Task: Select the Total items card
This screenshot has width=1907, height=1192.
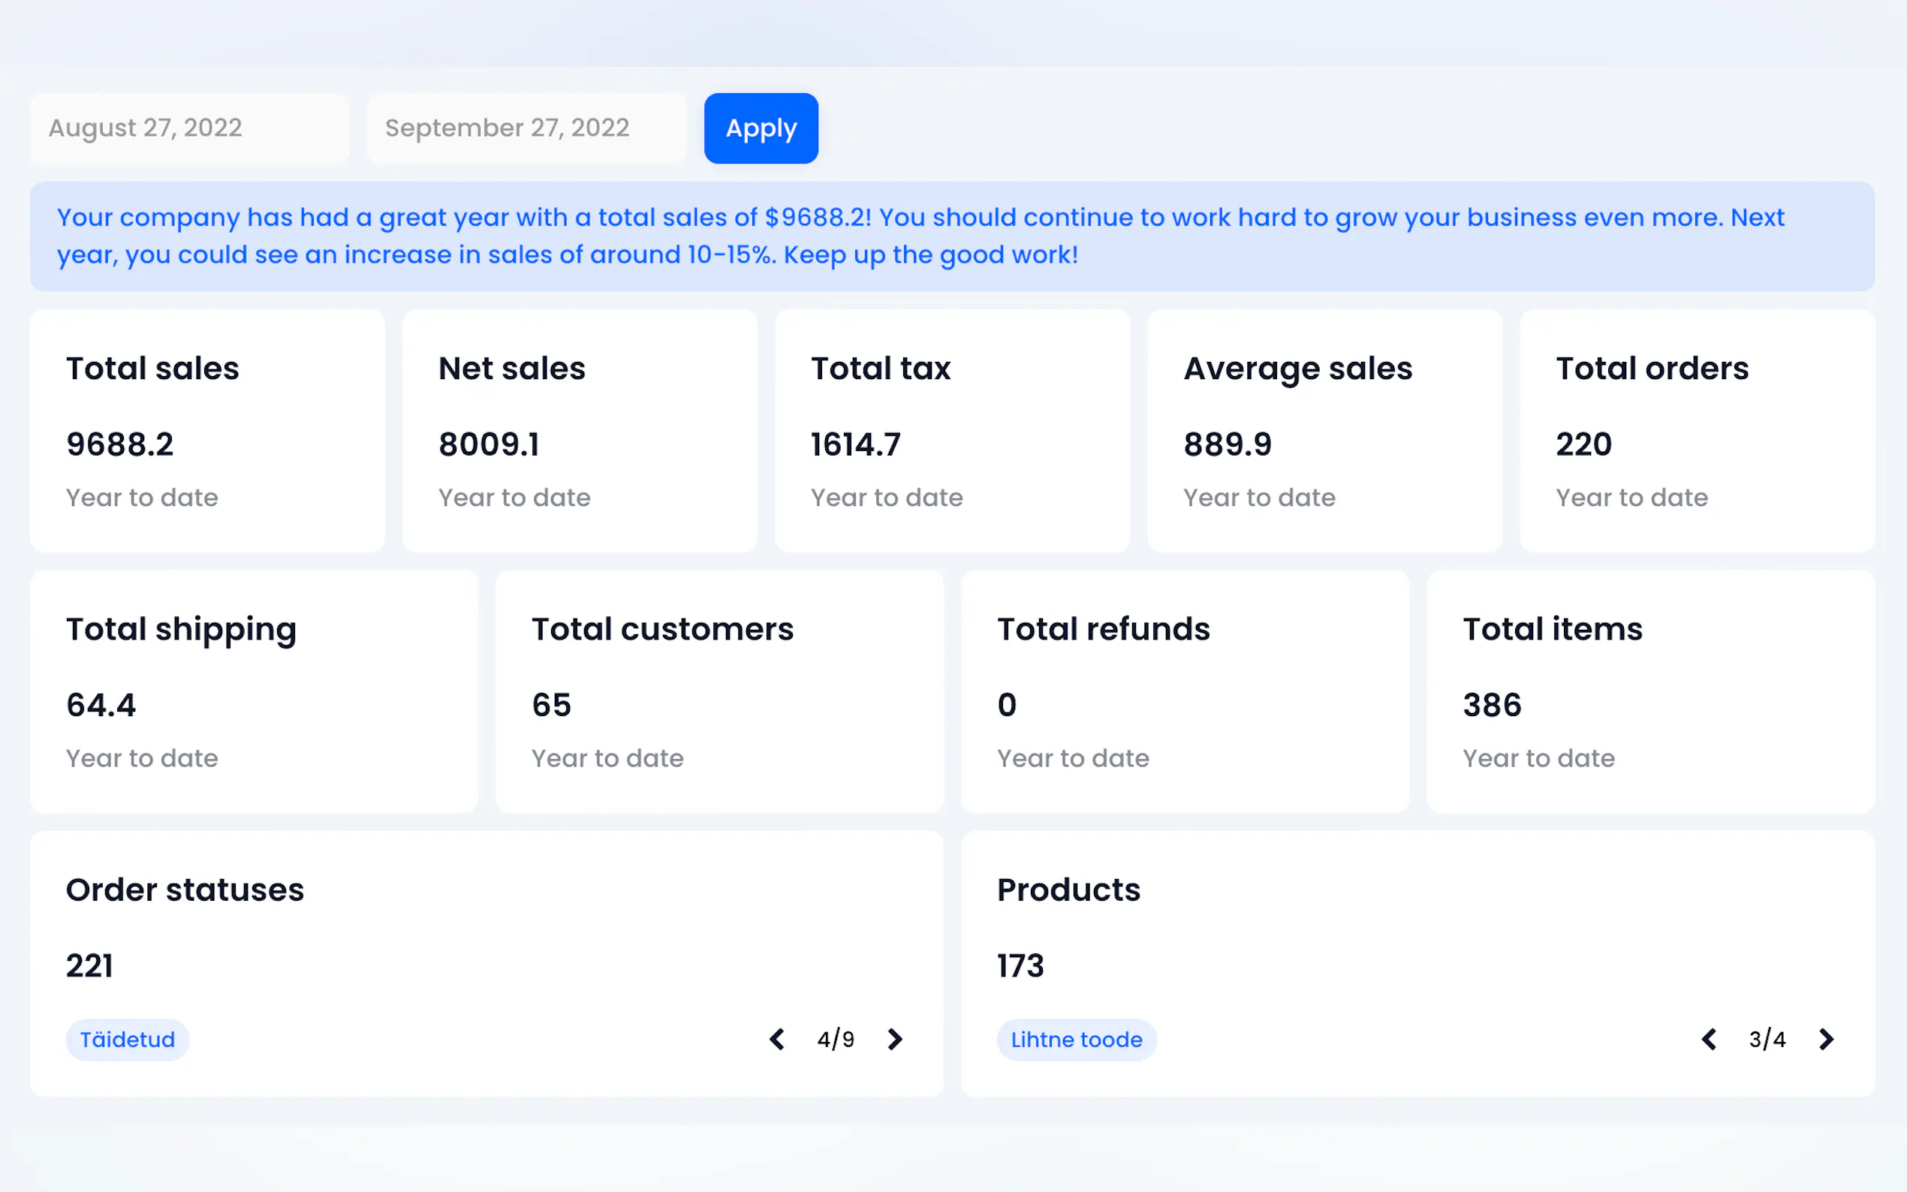Action: click(1650, 691)
